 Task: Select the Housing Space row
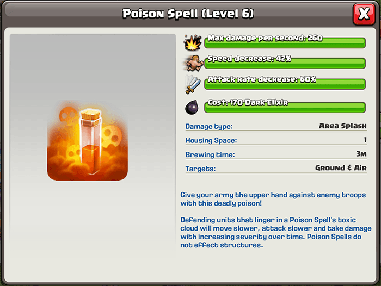point(276,140)
